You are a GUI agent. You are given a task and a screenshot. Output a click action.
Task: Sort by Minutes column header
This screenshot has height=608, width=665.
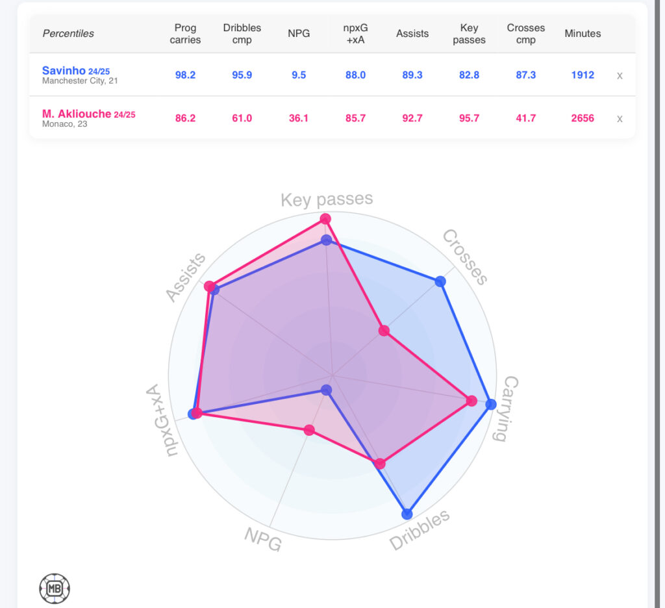pos(583,34)
